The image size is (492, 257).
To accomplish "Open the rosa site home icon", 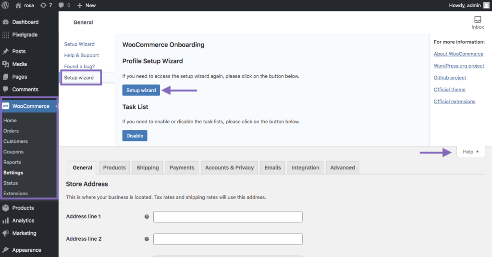I will [18, 5].
